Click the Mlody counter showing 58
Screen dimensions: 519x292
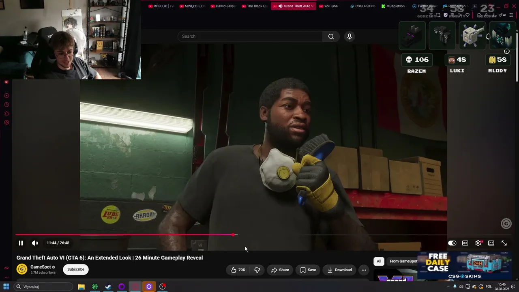point(498,60)
